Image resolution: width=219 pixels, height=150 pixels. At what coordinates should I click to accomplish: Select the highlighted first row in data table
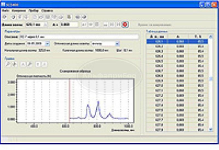tap(177, 42)
